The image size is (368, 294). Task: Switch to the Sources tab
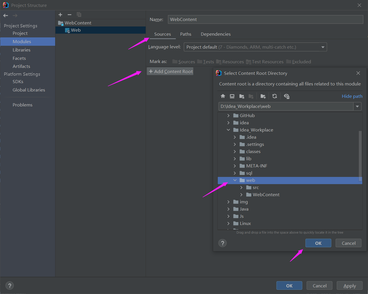pyautogui.click(x=163, y=34)
